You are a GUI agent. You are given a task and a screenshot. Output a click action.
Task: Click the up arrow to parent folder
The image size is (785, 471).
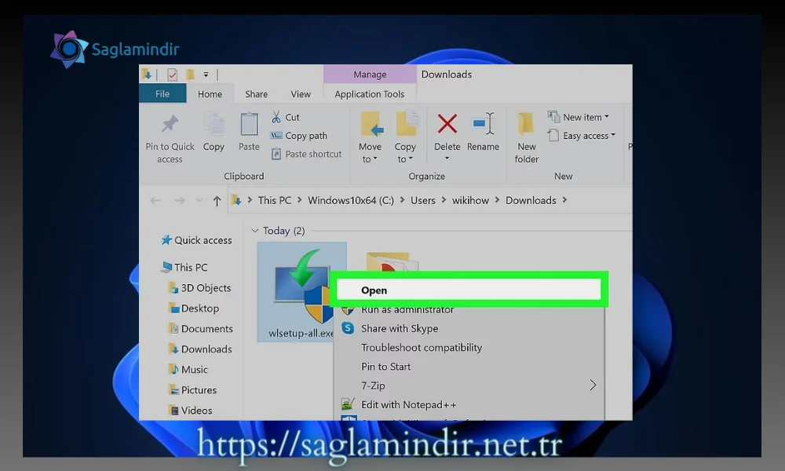[217, 201]
